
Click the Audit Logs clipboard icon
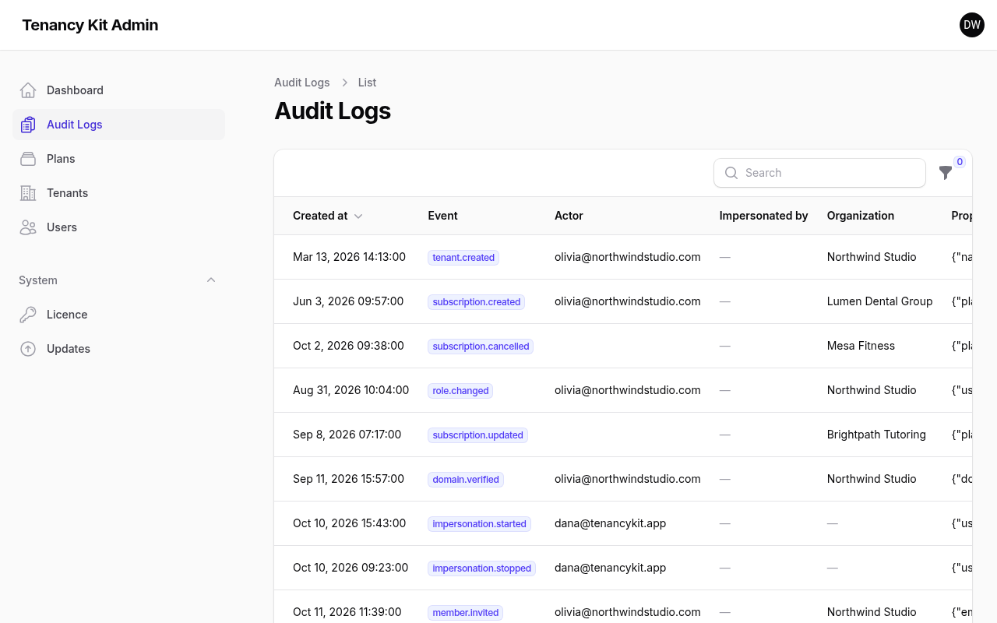(x=28, y=125)
